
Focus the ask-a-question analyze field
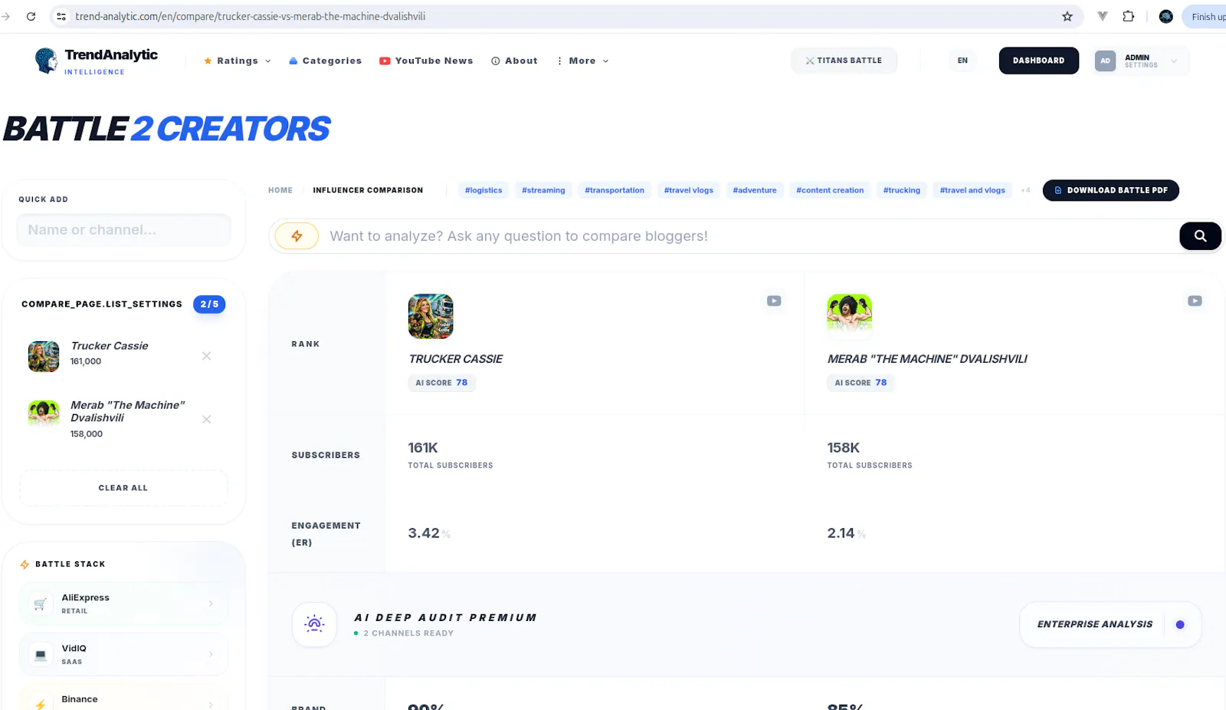(x=751, y=236)
